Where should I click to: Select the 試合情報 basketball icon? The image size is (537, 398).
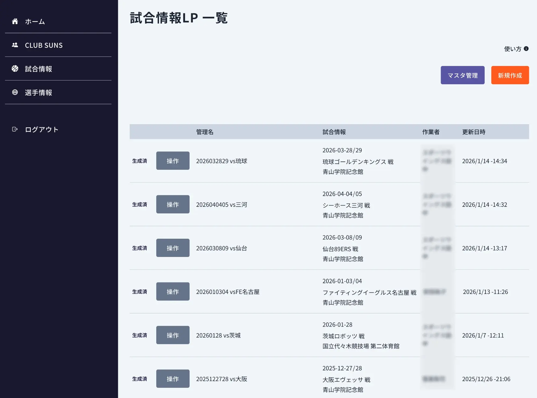tap(15, 69)
